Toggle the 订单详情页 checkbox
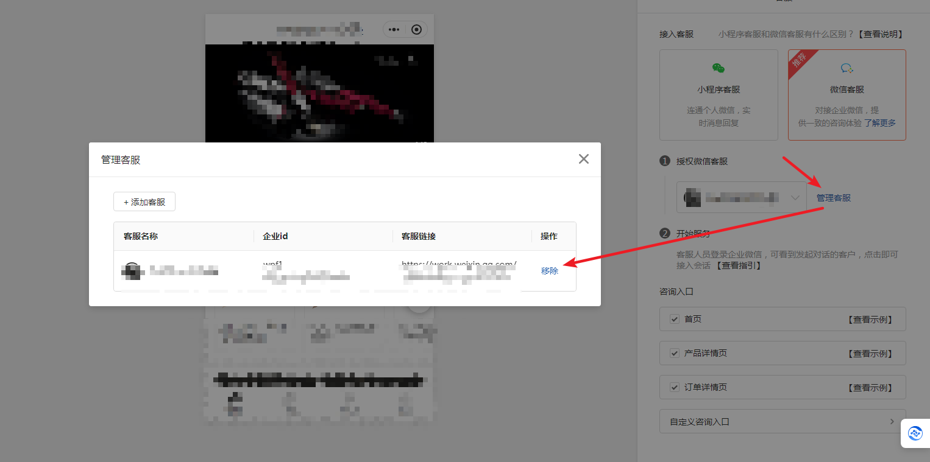The image size is (930, 462). [675, 387]
